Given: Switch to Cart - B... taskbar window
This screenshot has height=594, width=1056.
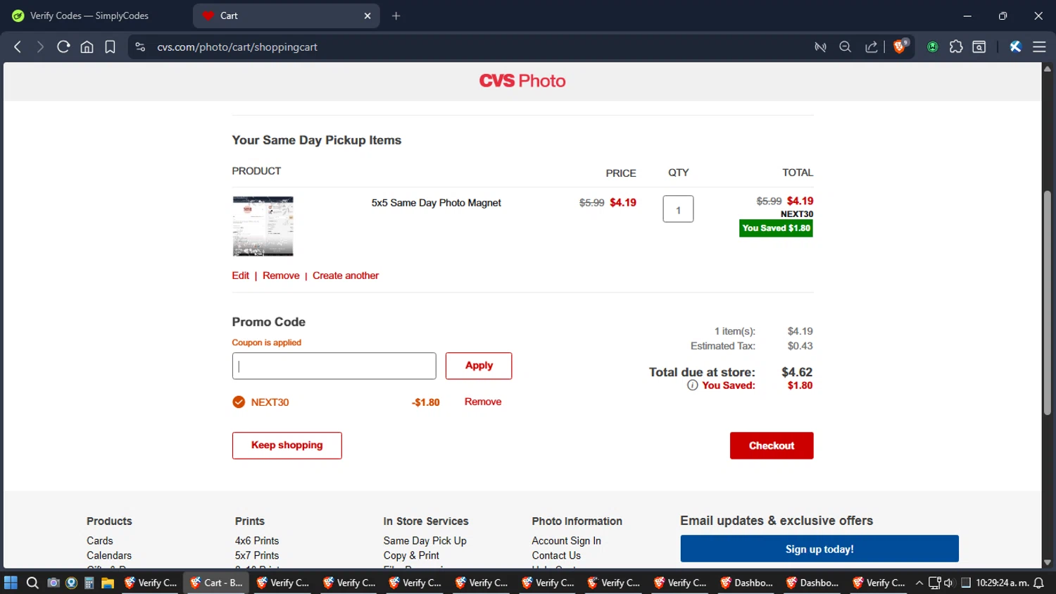Looking at the screenshot, I should (216, 583).
